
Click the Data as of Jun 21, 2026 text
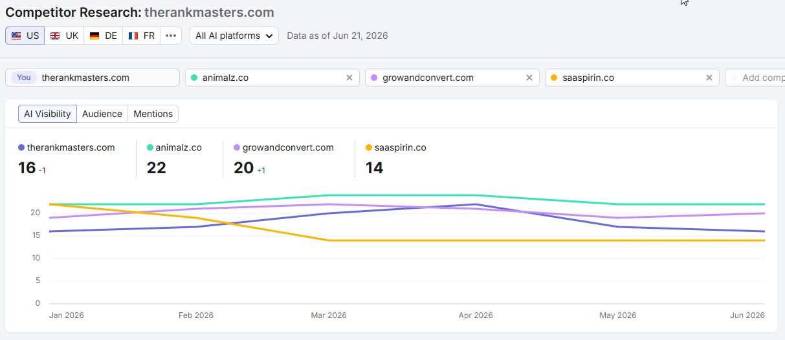pos(337,36)
